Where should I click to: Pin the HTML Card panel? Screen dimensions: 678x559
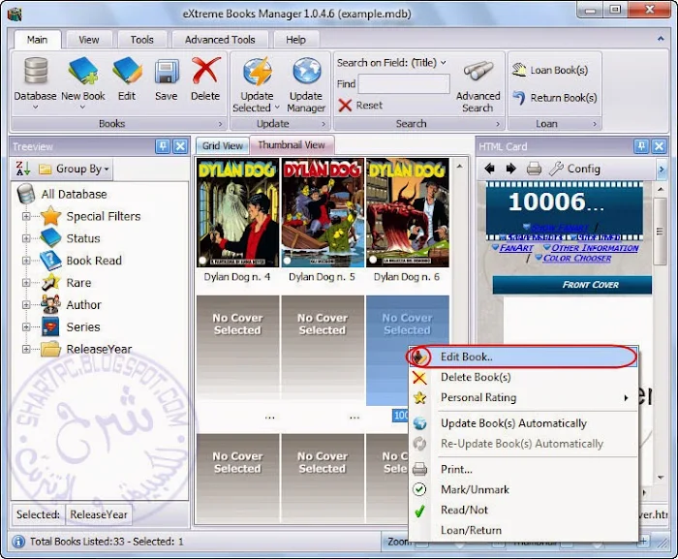641,146
